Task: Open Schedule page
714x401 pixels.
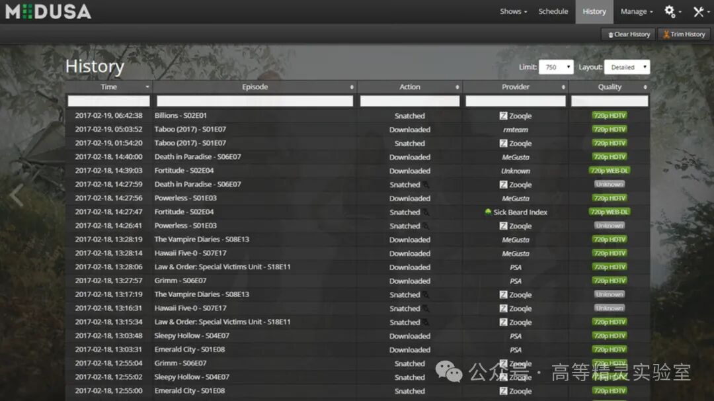Action: tap(553, 11)
